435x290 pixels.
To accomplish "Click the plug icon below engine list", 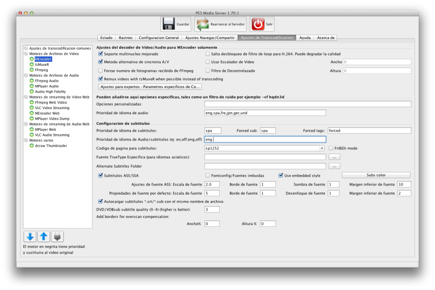I will point(57,237).
